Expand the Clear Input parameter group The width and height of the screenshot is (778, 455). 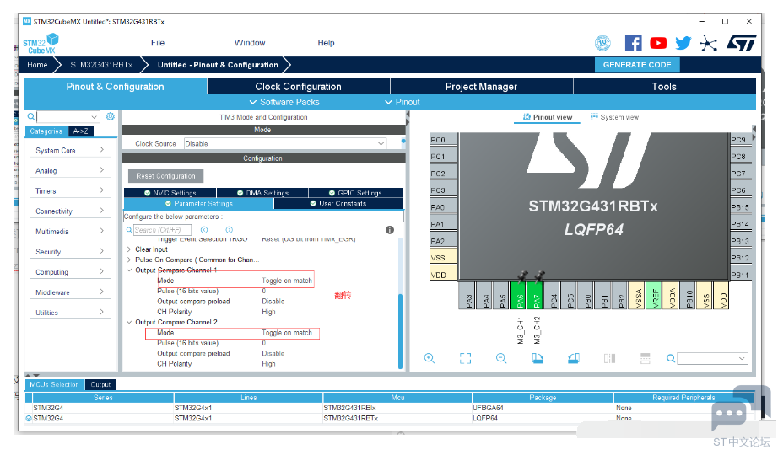(129, 249)
